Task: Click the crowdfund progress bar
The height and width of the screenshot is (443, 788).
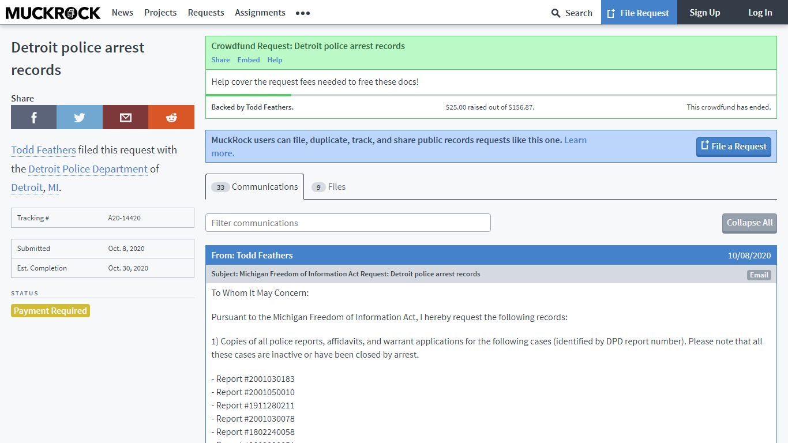Action: coord(491,95)
